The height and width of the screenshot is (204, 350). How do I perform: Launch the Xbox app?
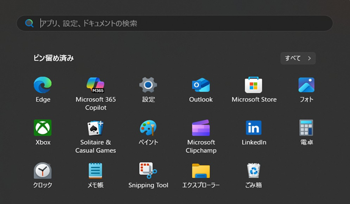coord(43,128)
